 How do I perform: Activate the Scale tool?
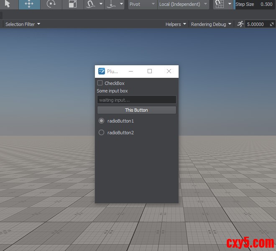pos(73,4)
